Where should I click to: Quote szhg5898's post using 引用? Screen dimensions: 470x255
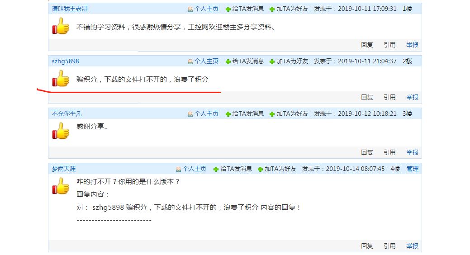389,97
